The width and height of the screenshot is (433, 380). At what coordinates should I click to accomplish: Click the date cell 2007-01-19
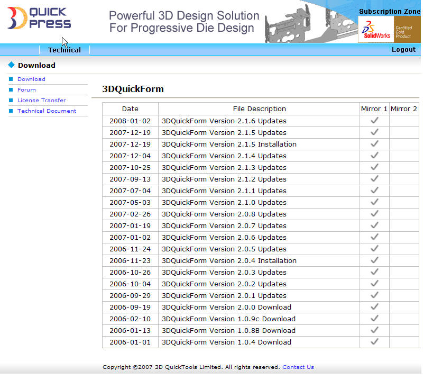point(130,226)
